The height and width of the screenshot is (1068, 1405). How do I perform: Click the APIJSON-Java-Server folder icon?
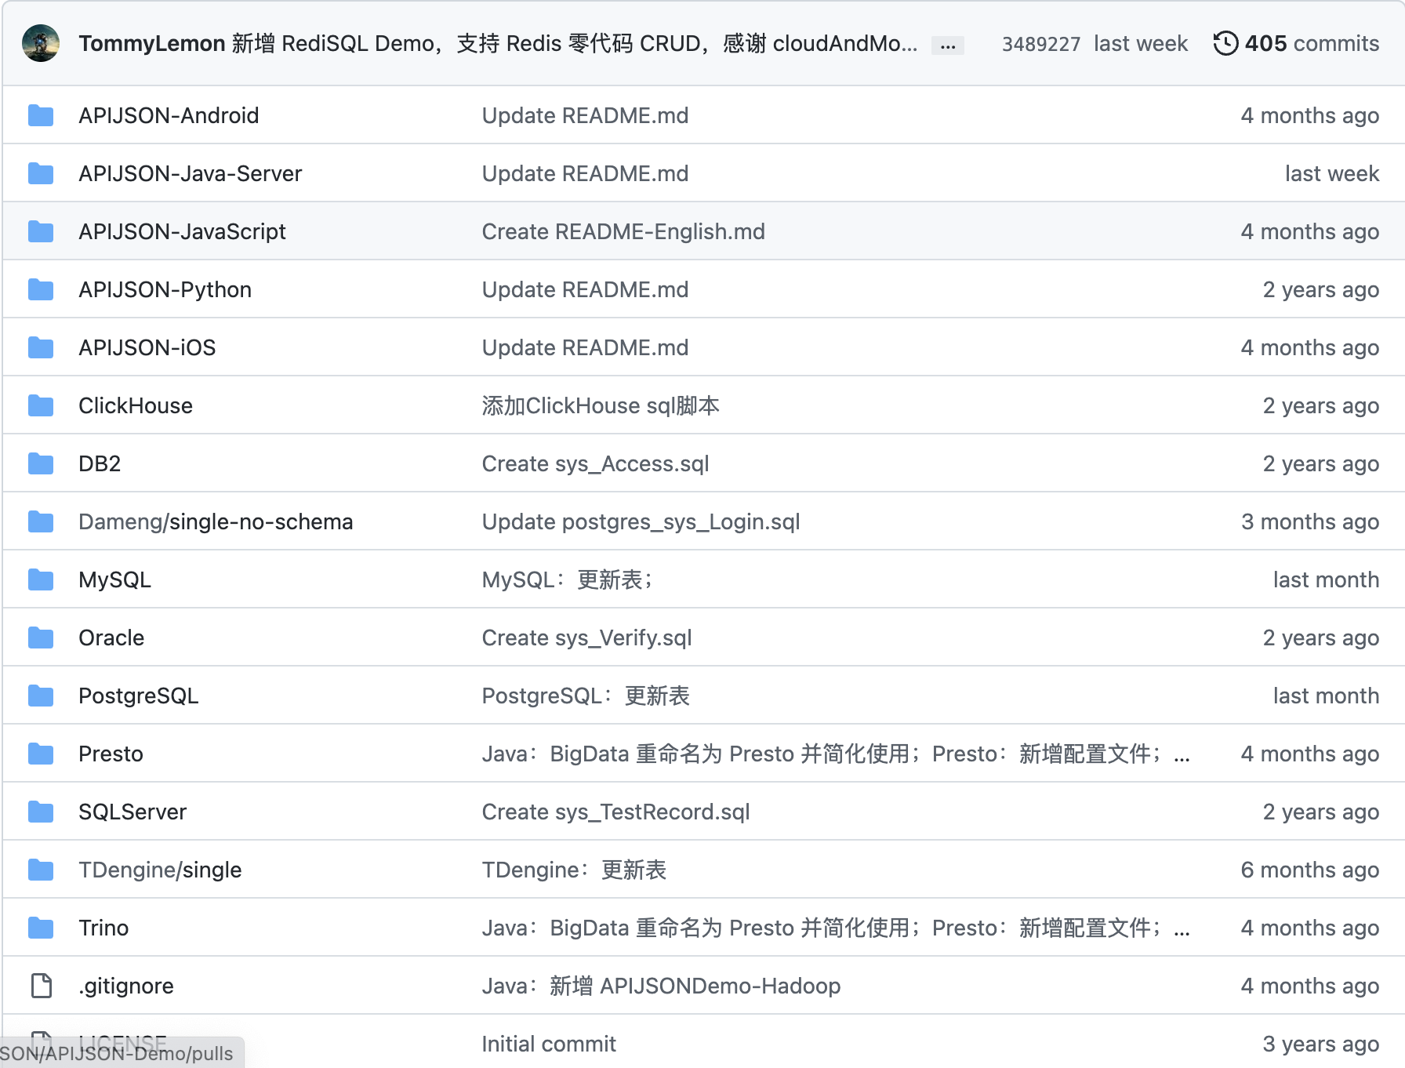click(x=41, y=173)
